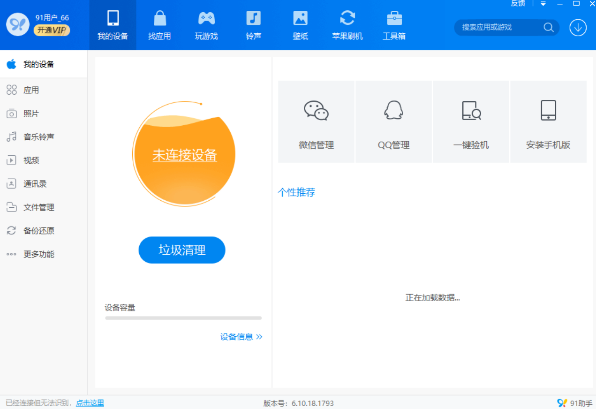This screenshot has width=596, height=409.
Task: Open the title bar dropdown menu arrow
Action: point(543,4)
